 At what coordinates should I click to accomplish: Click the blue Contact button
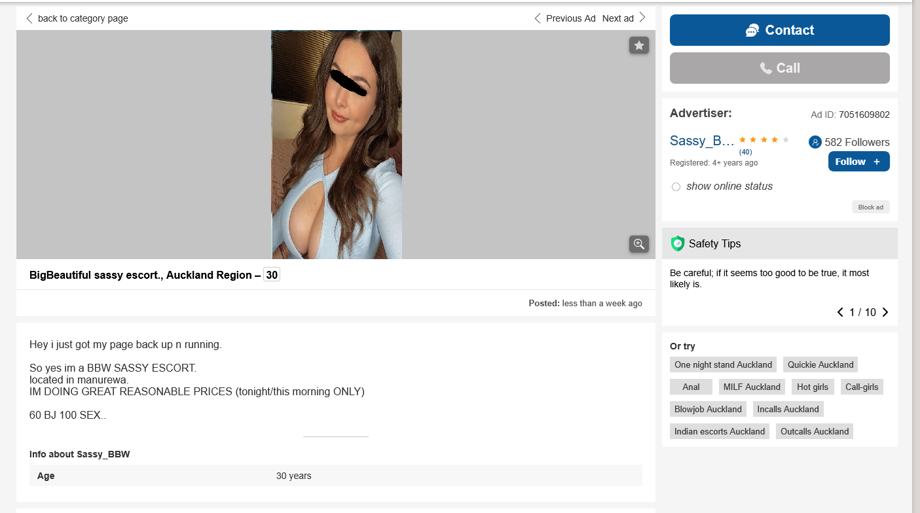coord(779,30)
